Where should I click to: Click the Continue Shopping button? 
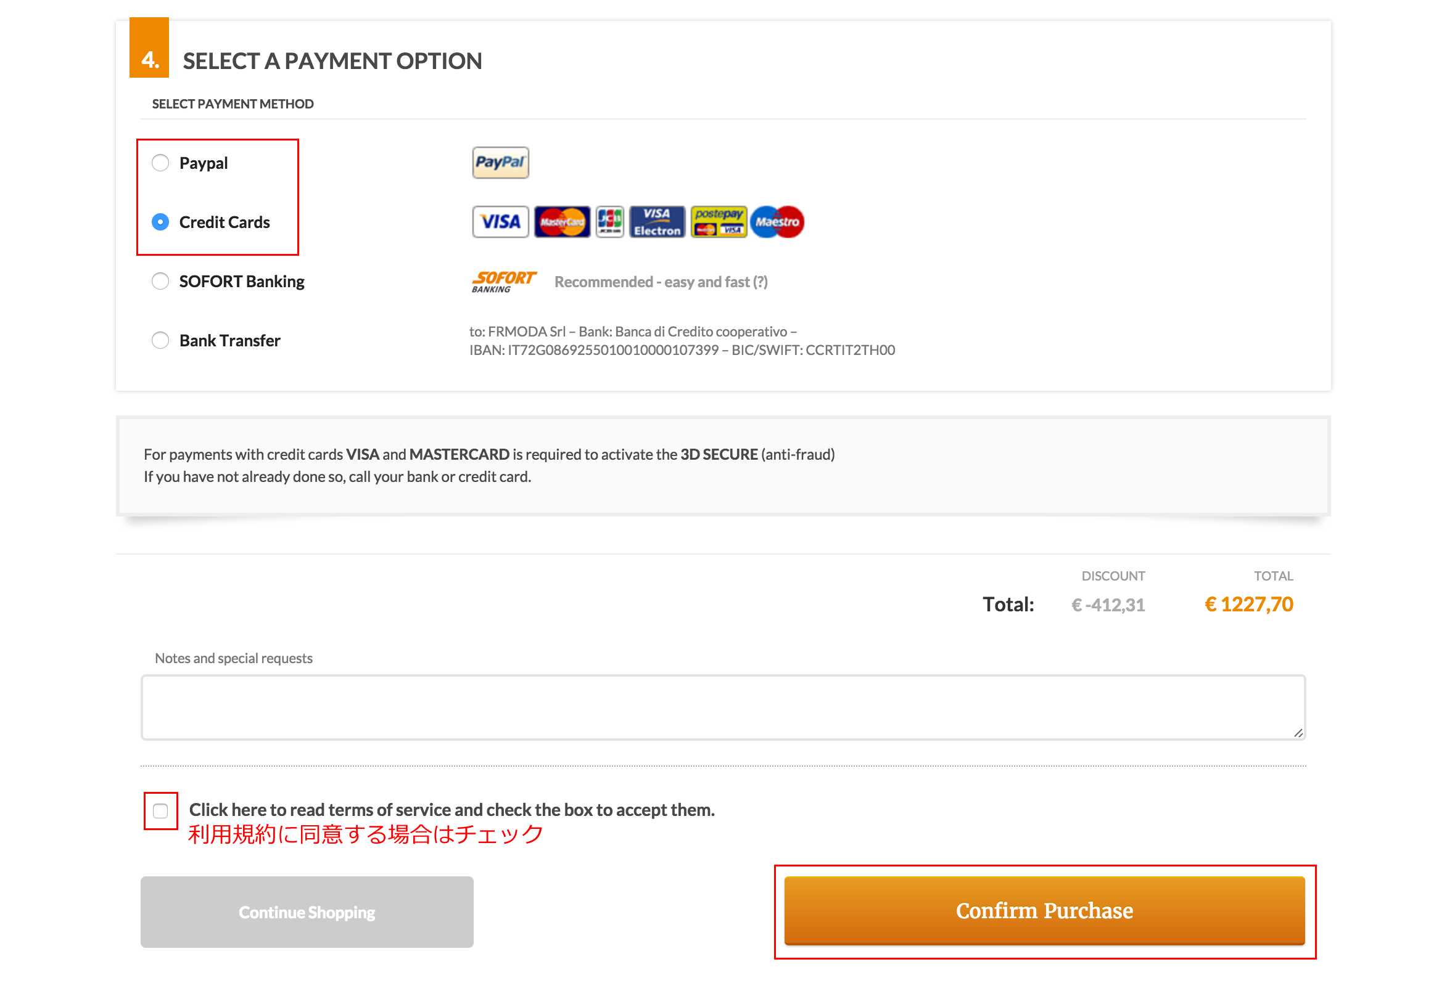coord(307,912)
